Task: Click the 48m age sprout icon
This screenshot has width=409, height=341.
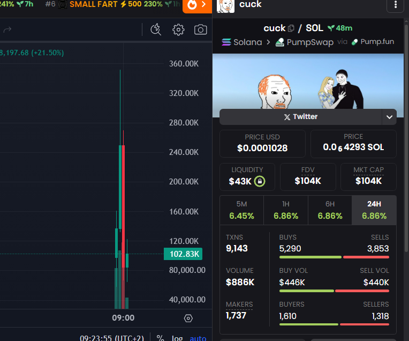Action: point(331,28)
